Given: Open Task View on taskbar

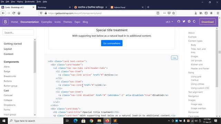Looking at the screenshot, I should (x=67, y=121).
